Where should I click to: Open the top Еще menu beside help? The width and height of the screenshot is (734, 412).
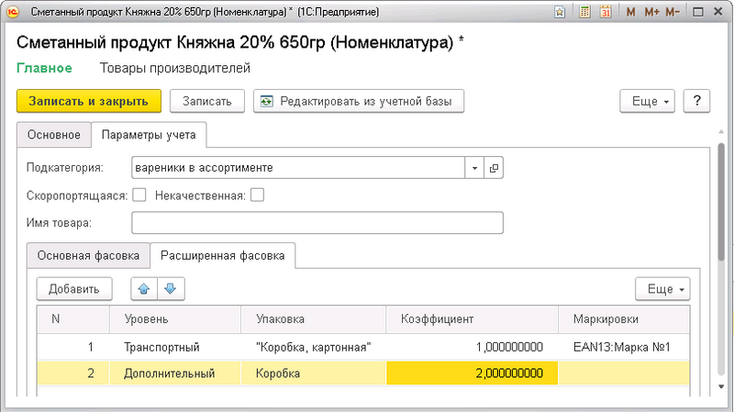pos(648,101)
